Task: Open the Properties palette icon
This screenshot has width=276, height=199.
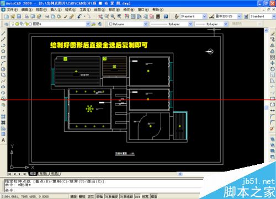Action: (x=127, y=17)
